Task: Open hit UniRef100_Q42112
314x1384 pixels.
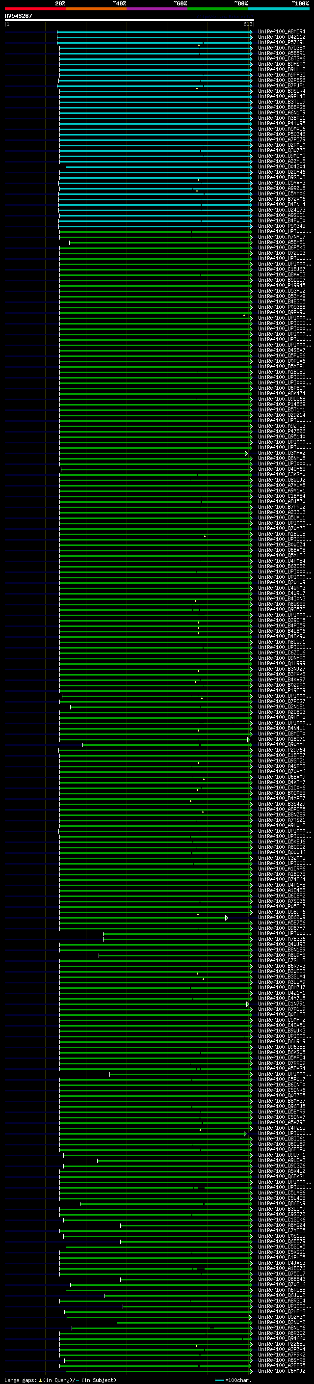Action: coord(281,37)
